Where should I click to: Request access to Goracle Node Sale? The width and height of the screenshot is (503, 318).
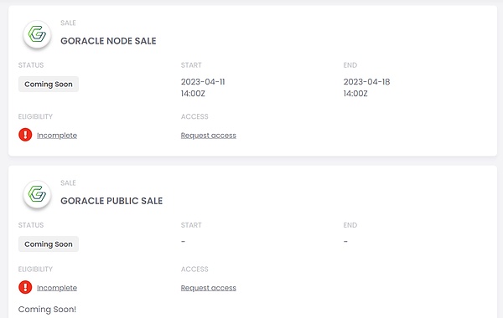pyautogui.click(x=209, y=136)
